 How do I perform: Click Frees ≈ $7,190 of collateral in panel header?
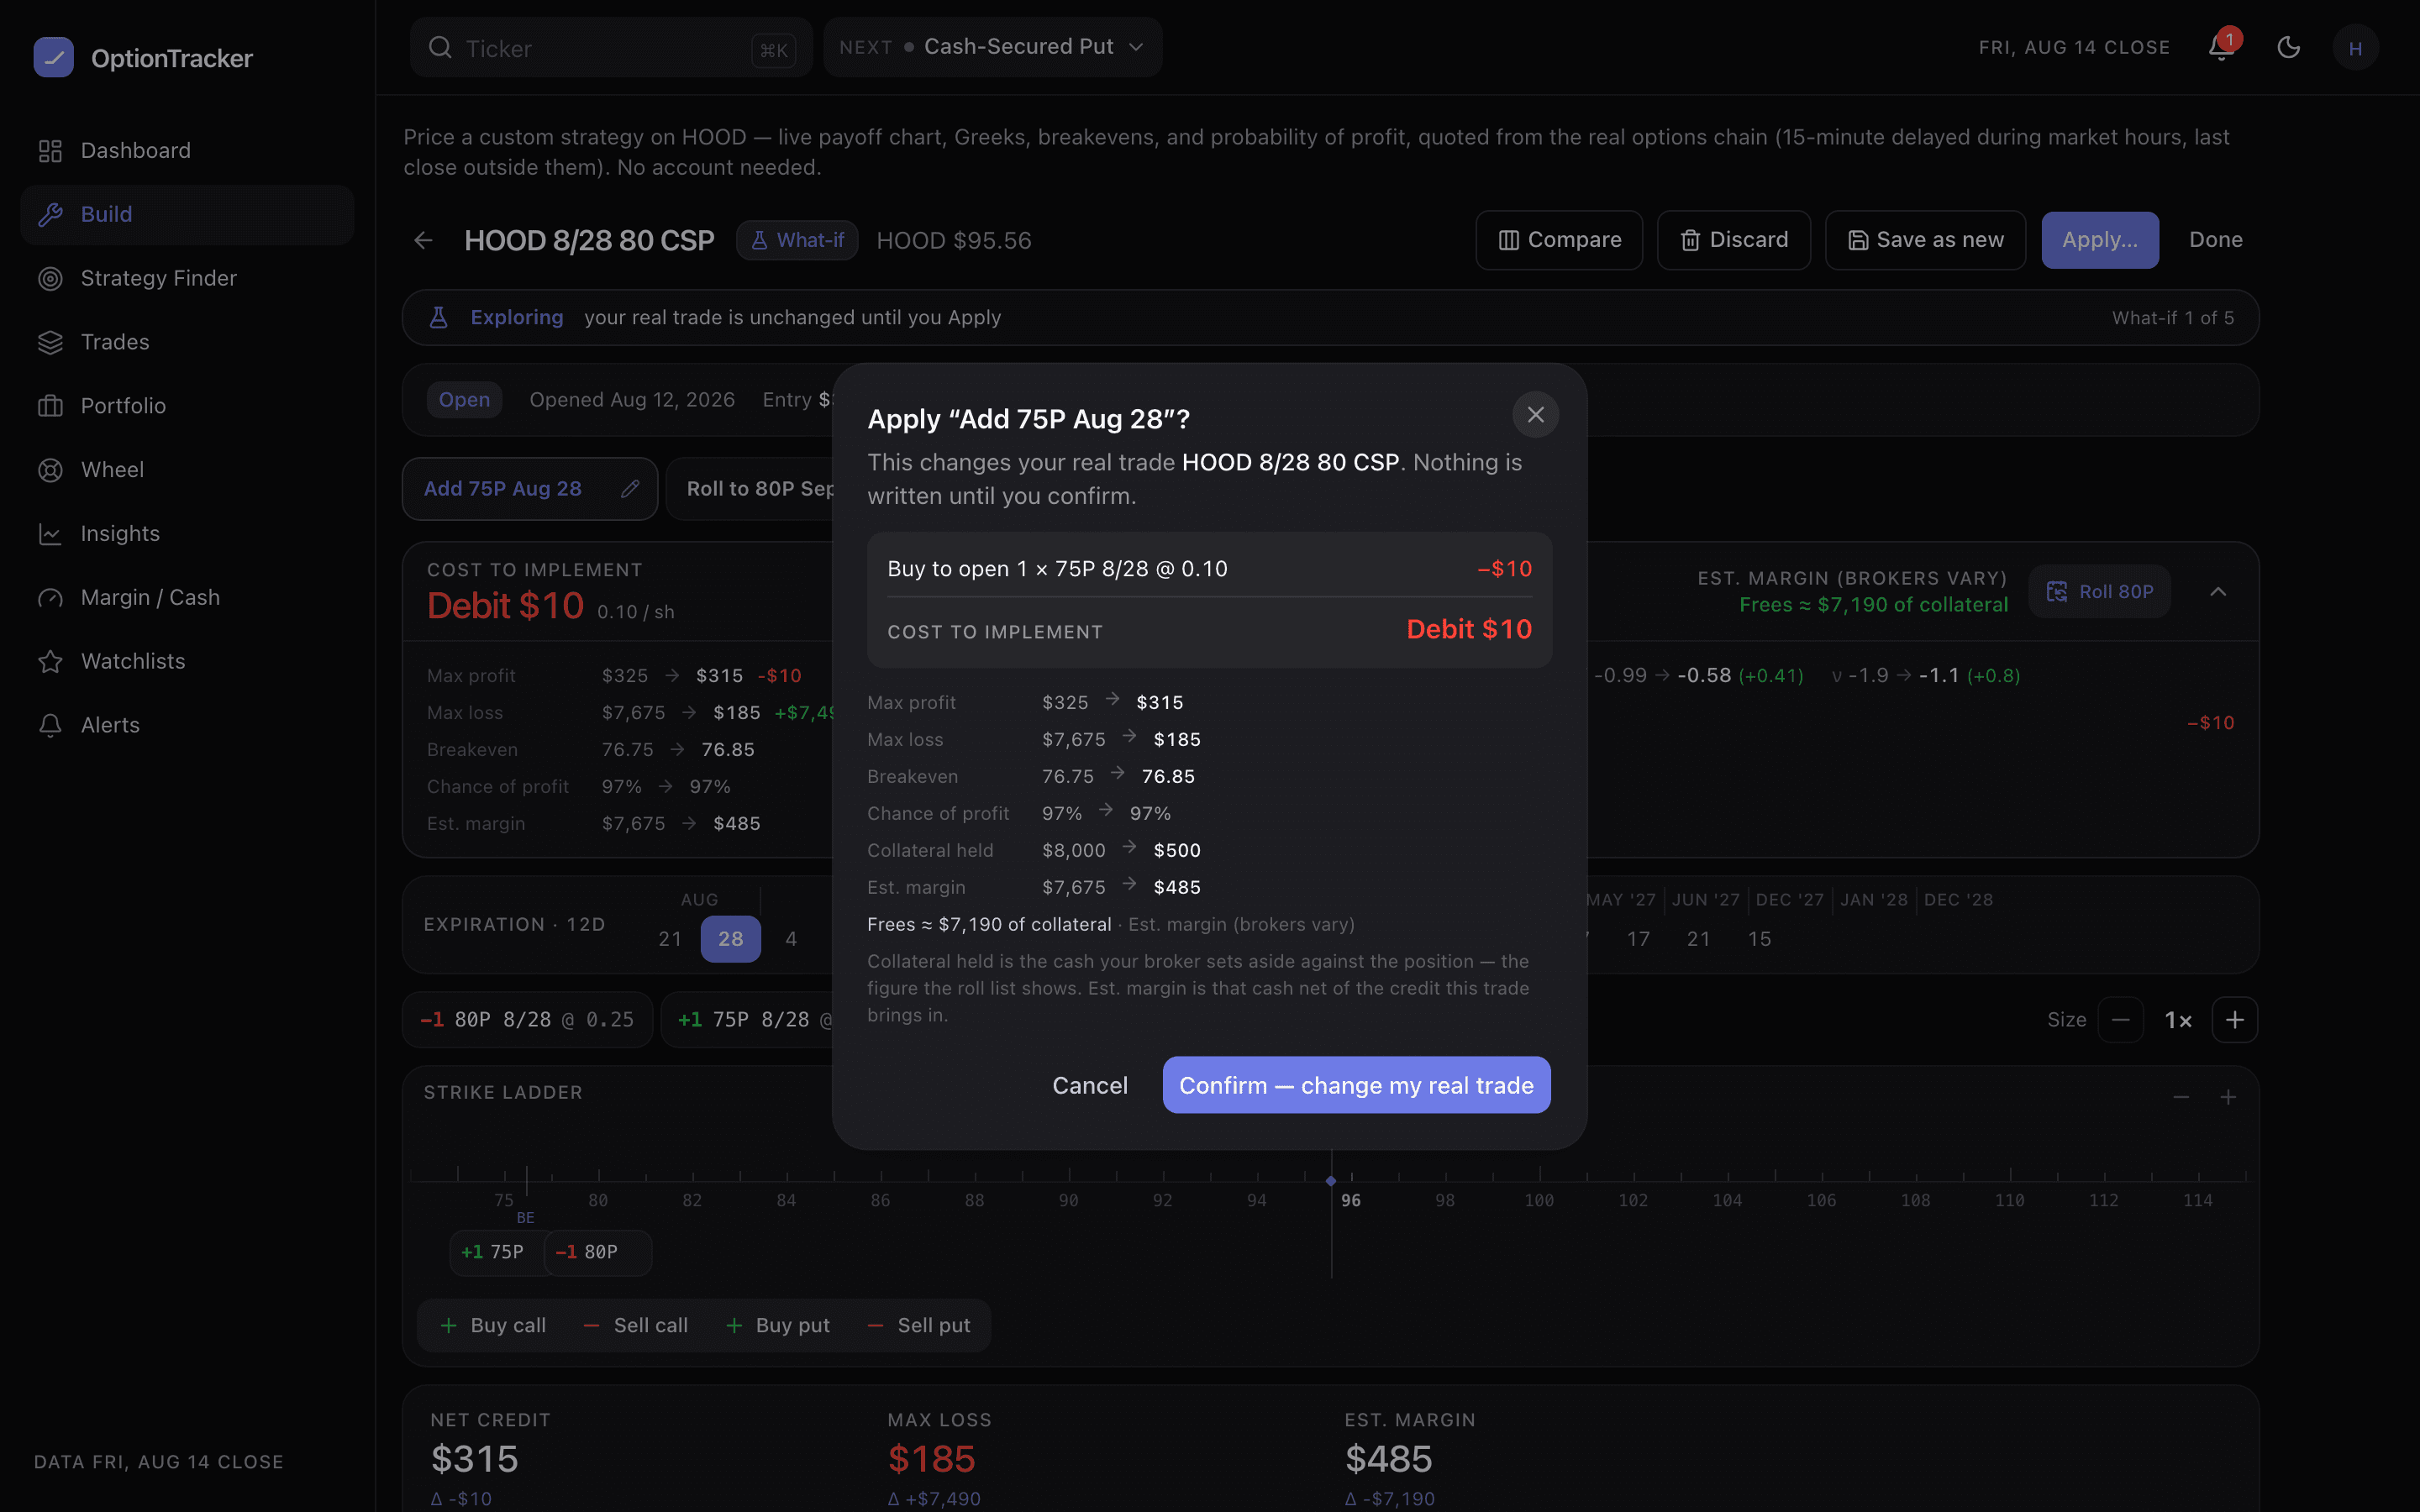[1873, 605]
